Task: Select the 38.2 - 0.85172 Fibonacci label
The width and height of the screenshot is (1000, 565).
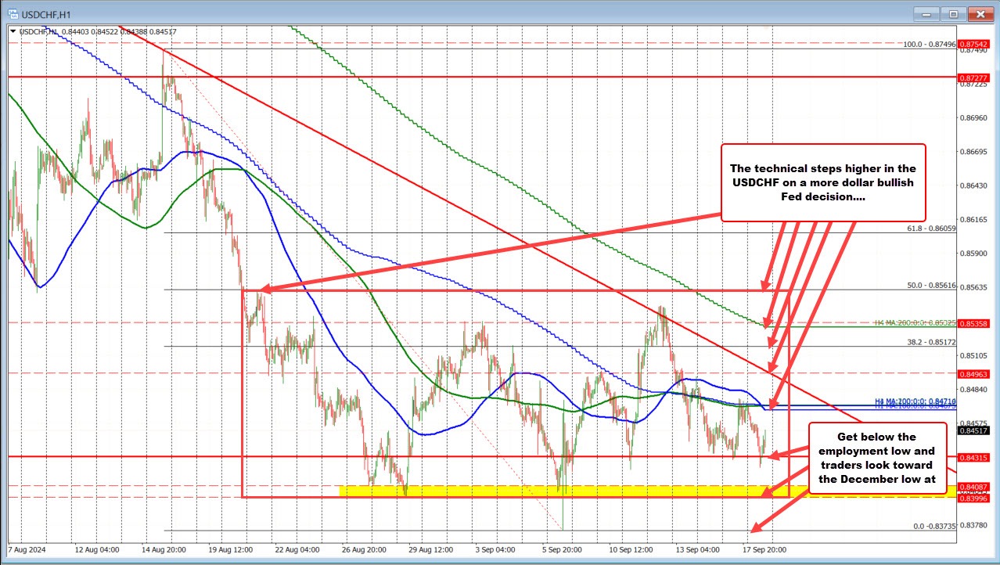Action: point(931,342)
